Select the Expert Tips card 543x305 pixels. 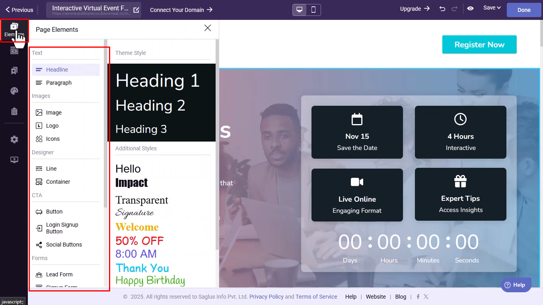pos(461,194)
